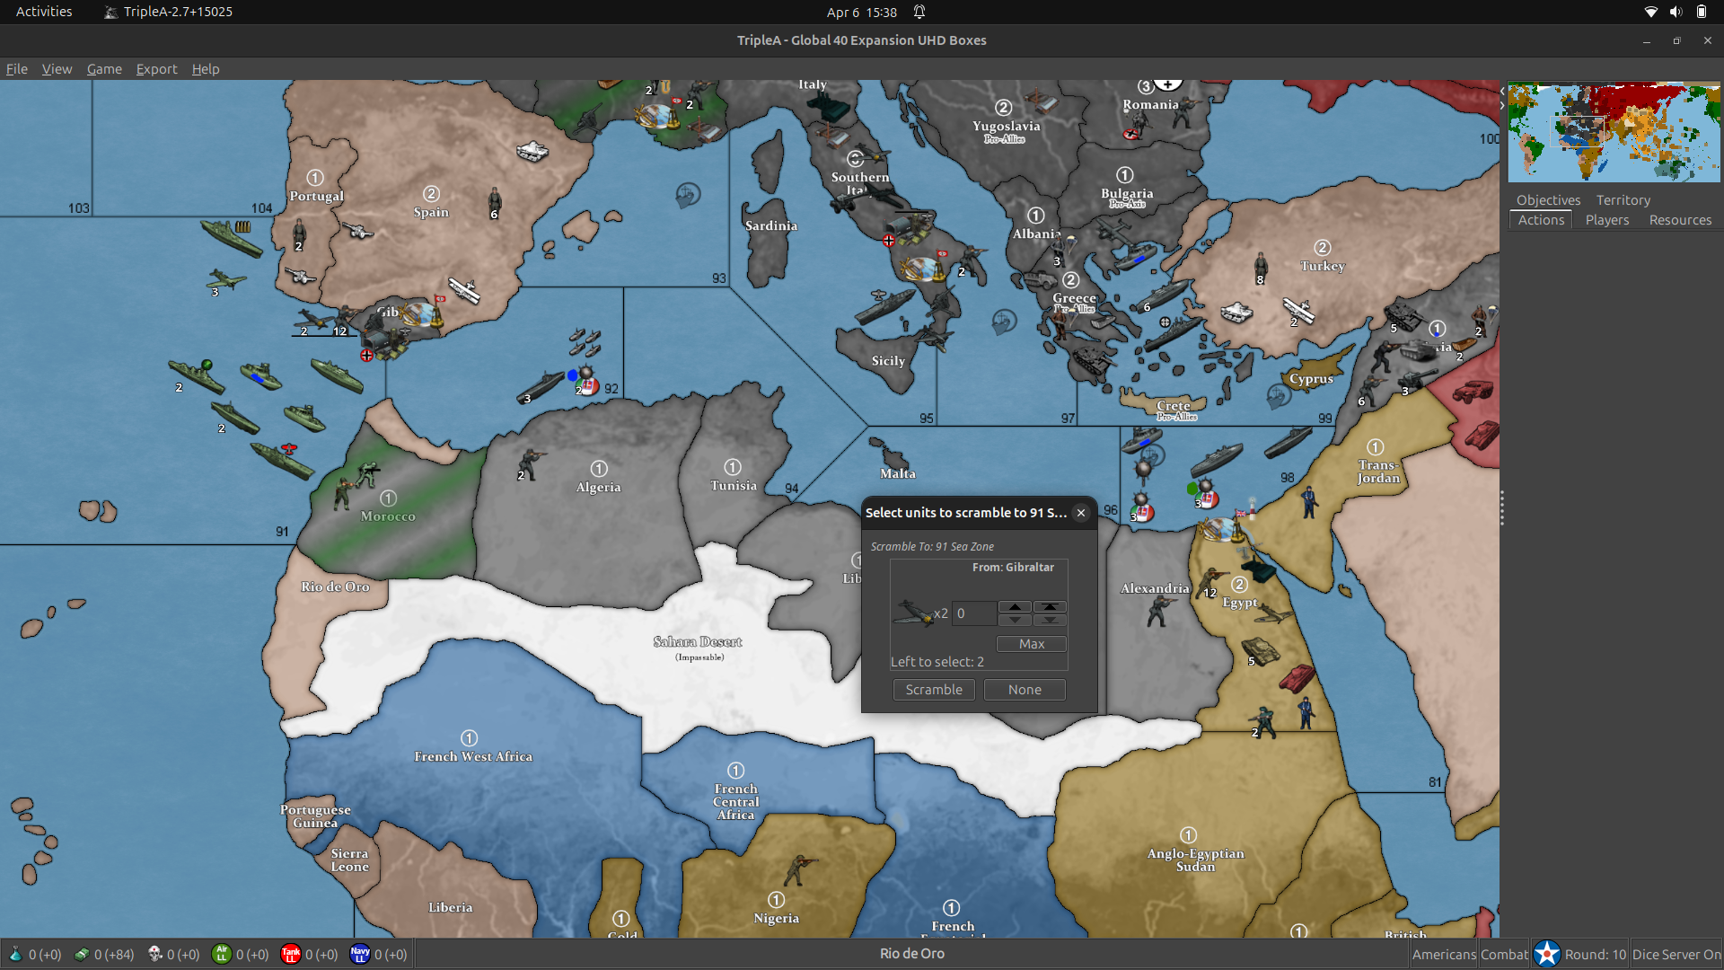1724x970 pixels.
Task: Open the Export menu
Action: click(156, 69)
